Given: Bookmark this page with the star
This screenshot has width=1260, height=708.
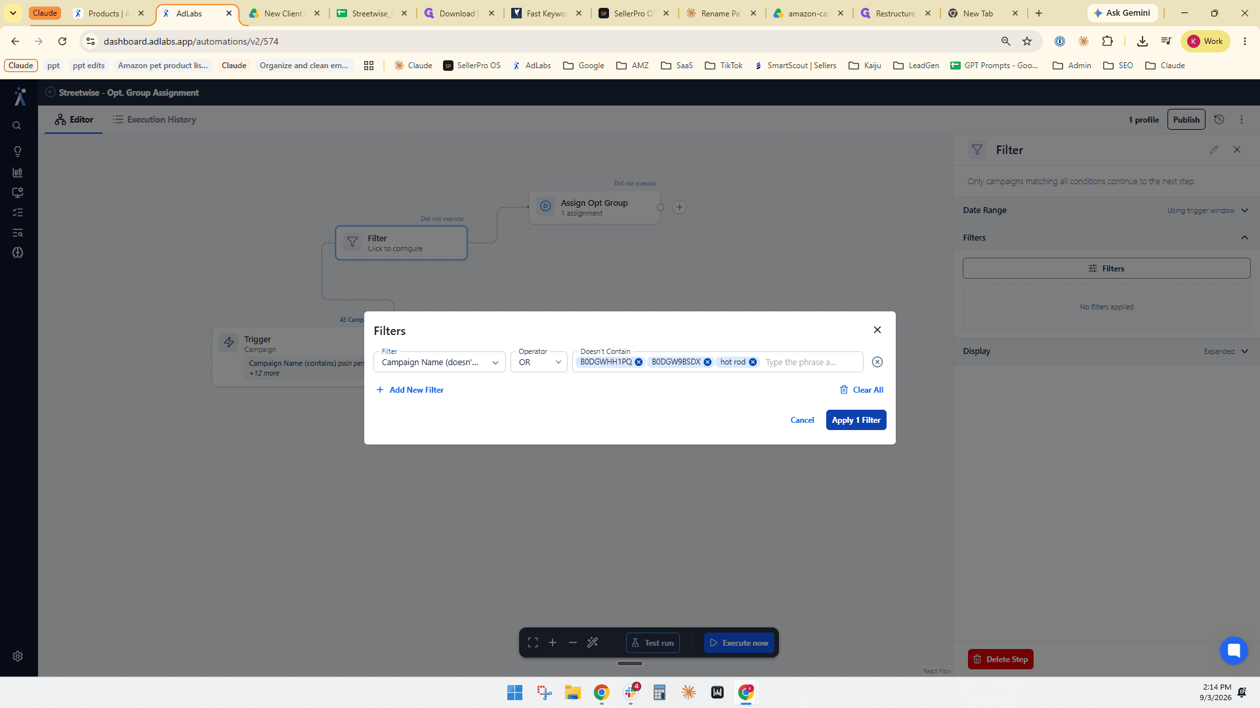Looking at the screenshot, I should (x=1027, y=41).
